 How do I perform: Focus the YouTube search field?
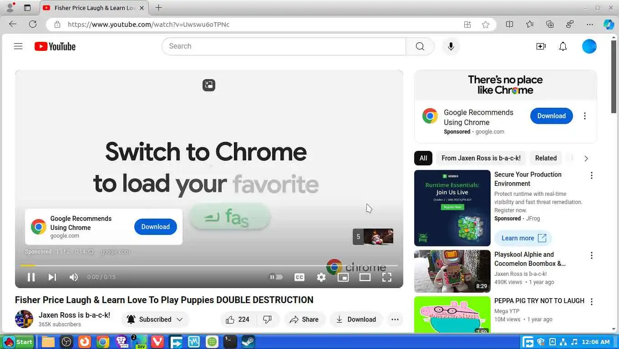pyautogui.click(x=284, y=46)
